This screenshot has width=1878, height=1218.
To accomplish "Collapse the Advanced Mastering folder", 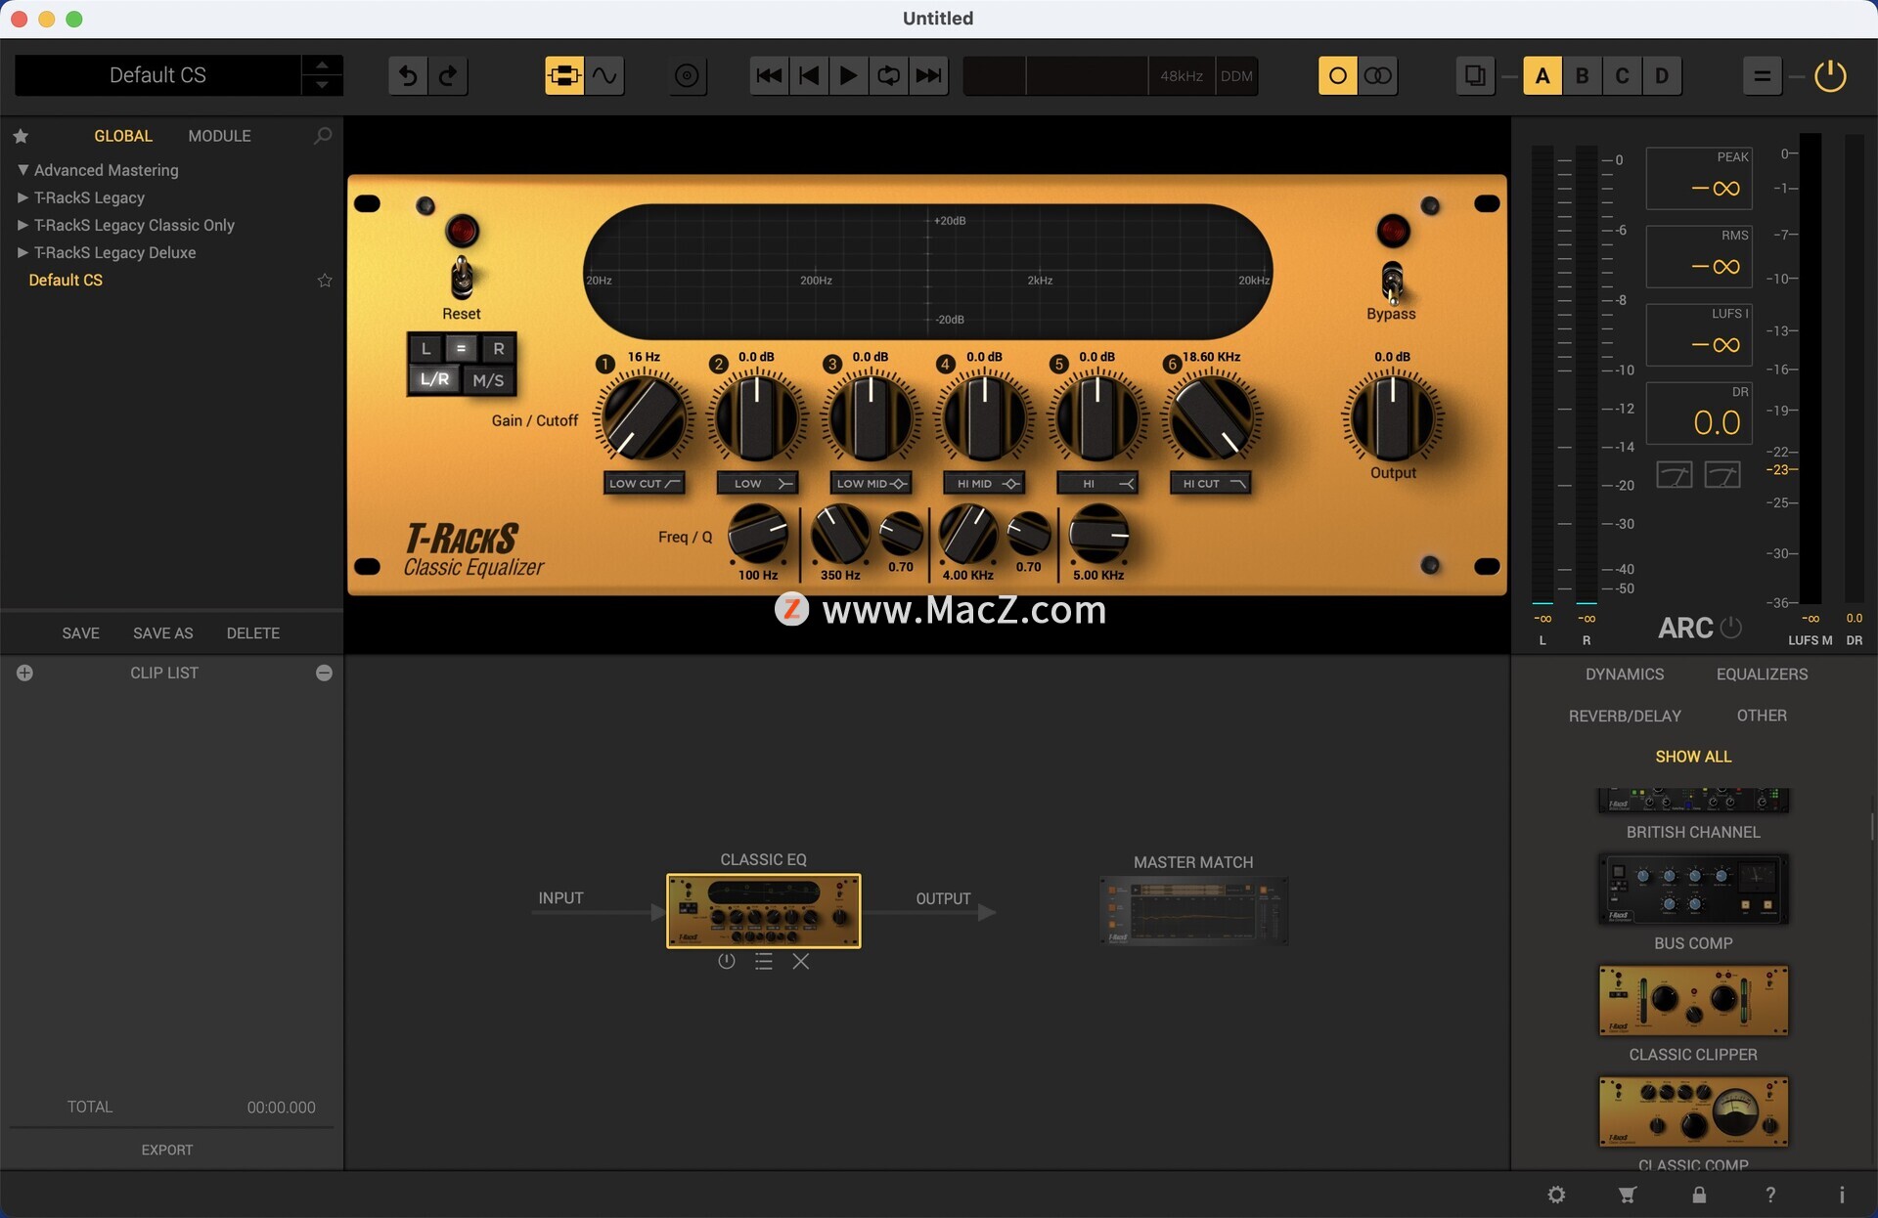I will coord(22,170).
